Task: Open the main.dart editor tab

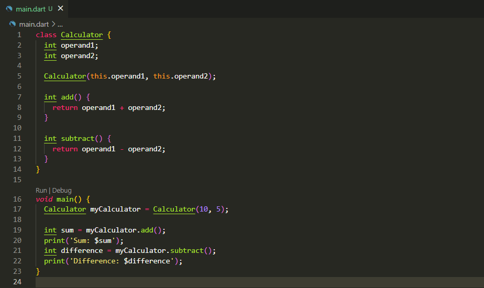Action: pos(34,9)
